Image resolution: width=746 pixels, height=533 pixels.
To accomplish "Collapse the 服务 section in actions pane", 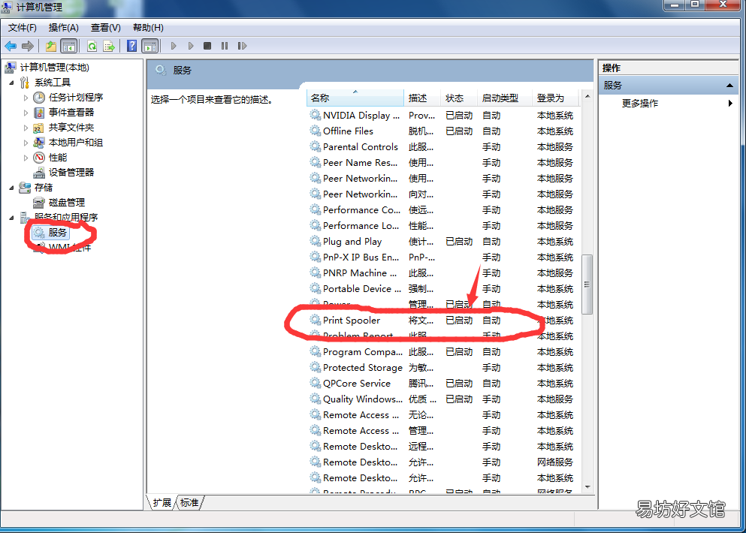I will coord(729,86).
